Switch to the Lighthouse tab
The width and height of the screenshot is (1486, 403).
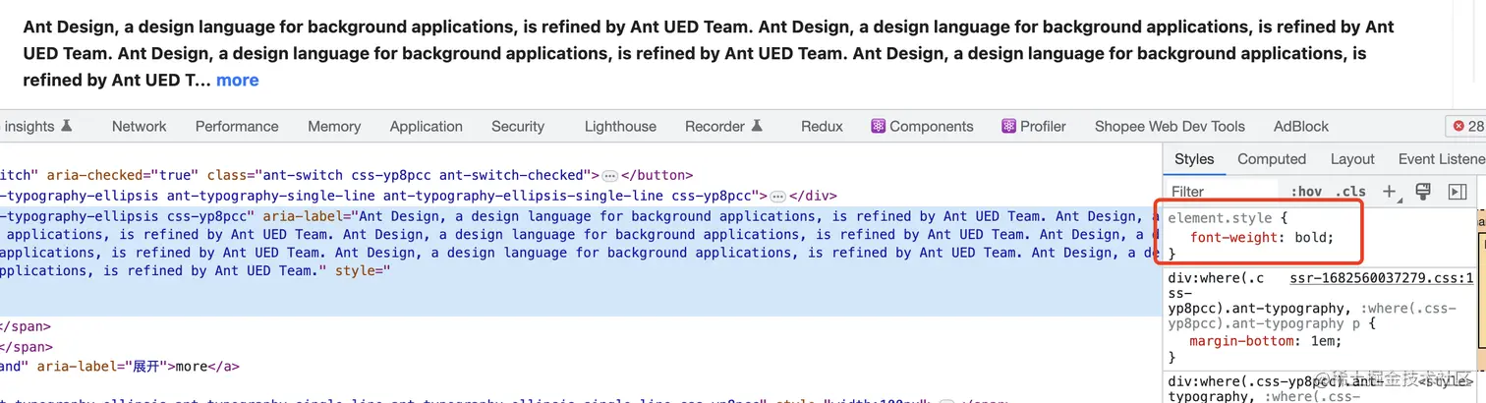coord(620,126)
